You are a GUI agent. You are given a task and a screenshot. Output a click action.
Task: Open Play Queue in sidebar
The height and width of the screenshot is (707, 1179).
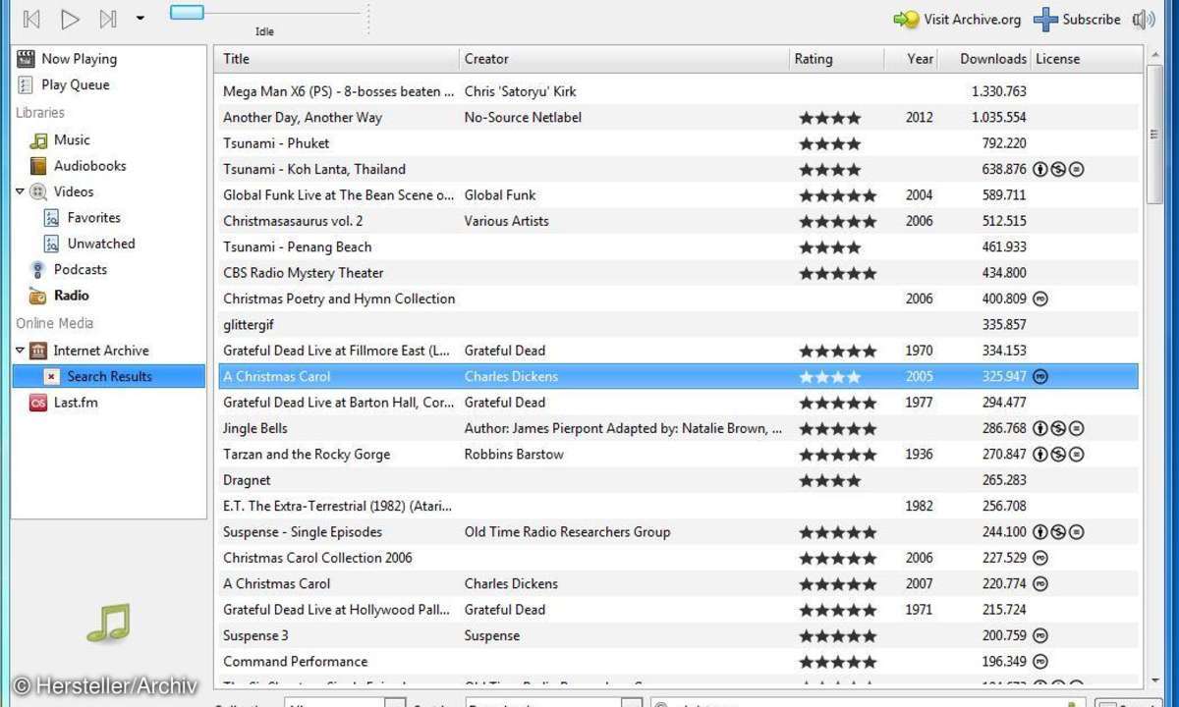tap(76, 84)
